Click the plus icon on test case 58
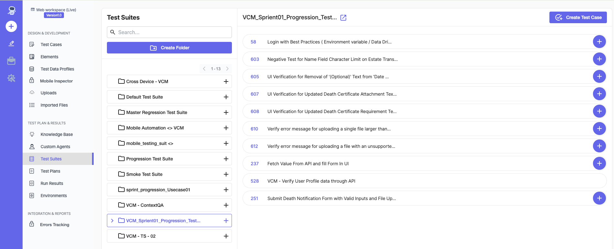Image resolution: width=614 pixels, height=249 pixels. [x=599, y=42]
